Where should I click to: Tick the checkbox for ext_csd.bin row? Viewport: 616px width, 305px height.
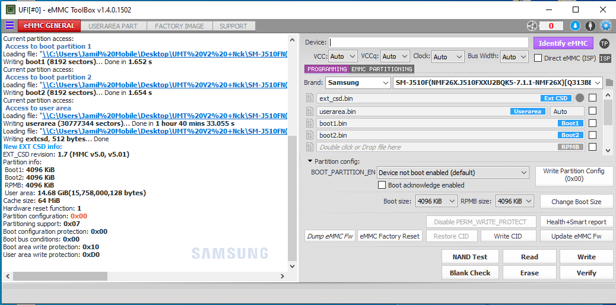tap(592, 97)
